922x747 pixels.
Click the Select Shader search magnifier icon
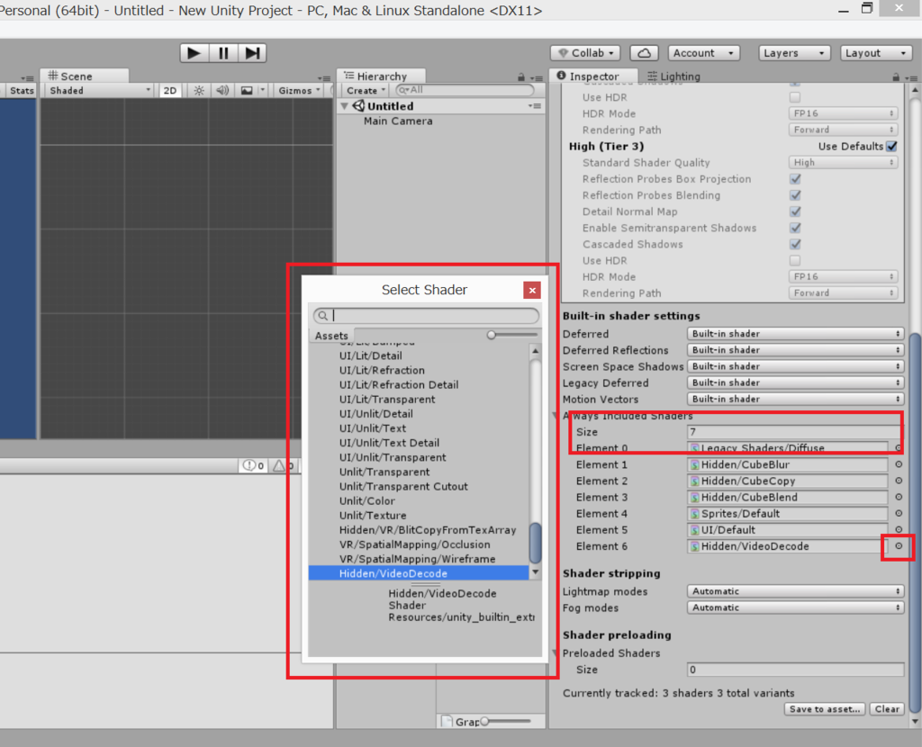coord(323,316)
